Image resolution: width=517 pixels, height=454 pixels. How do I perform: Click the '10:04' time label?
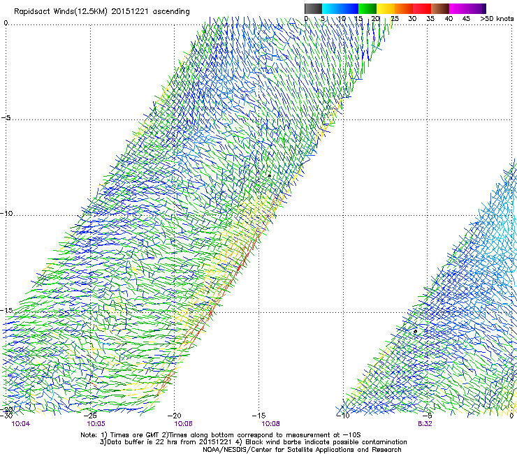(20, 424)
